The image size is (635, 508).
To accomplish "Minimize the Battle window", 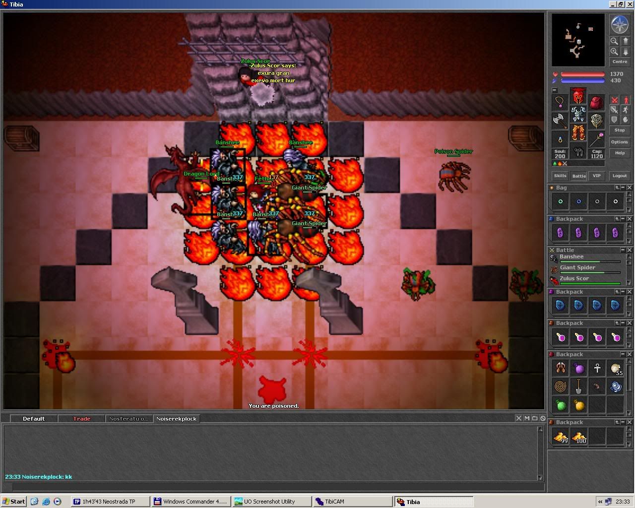I will point(623,250).
